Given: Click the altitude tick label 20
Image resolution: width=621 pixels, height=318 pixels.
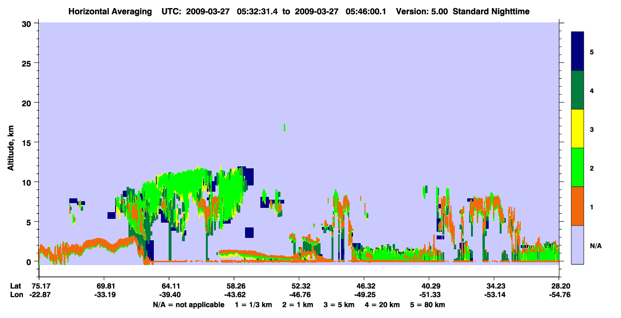Looking at the screenshot, I should pos(28,103).
